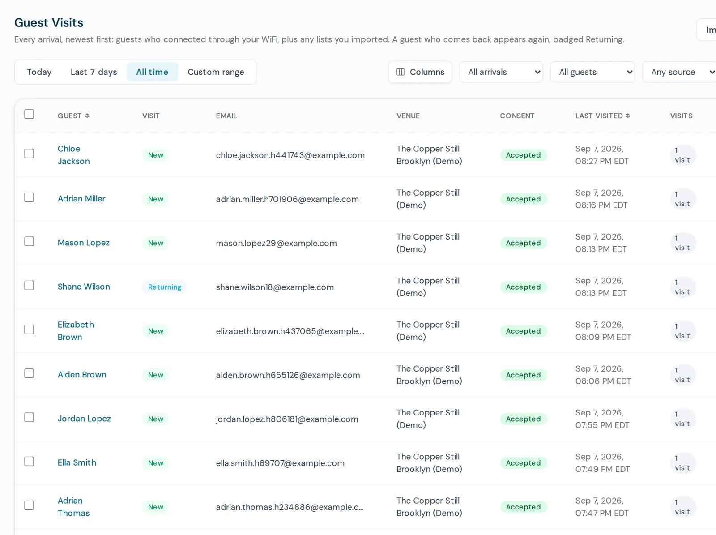The height and width of the screenshot is (535, 716).
Task: Click the Visits column header
Action: tap(681, 116)
